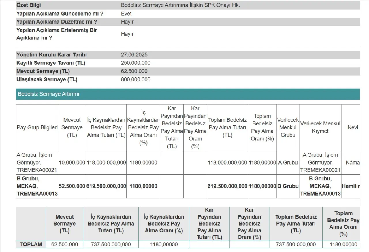Click the Nevi column header

(x=353, y=127)
